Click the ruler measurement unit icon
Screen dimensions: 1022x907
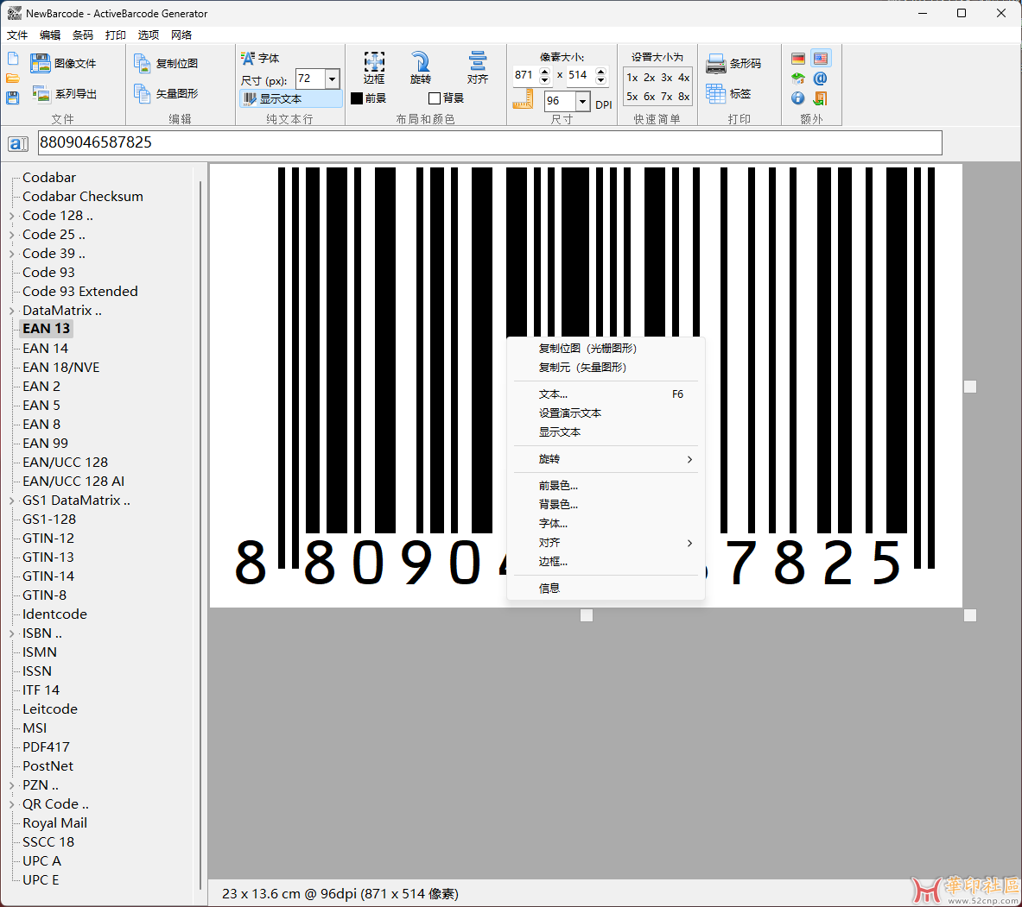523,99
